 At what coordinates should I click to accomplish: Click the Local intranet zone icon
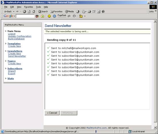point(130,131)
